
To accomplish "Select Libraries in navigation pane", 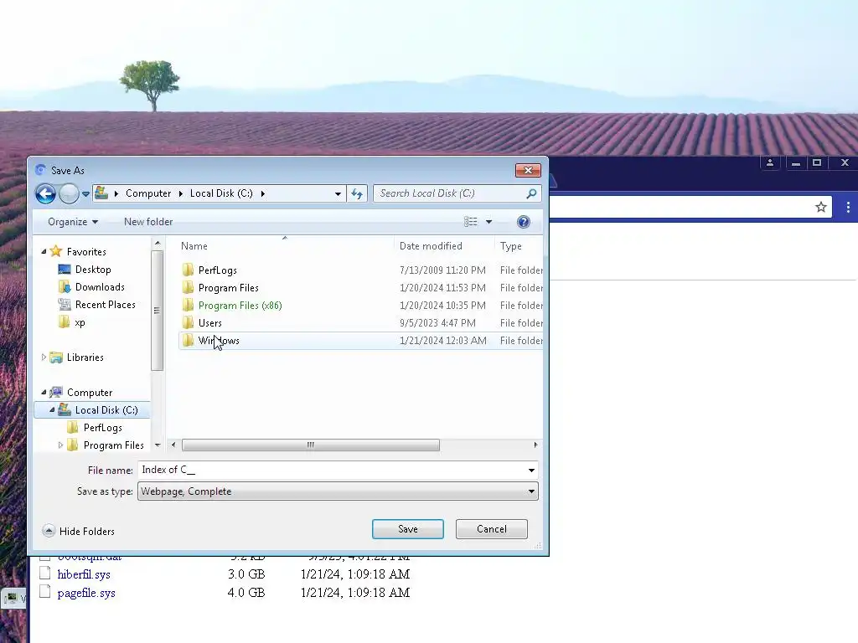I will click(x=85, y=358).
